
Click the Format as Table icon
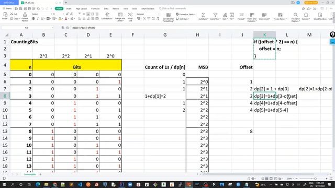click(x=177, y=14)
